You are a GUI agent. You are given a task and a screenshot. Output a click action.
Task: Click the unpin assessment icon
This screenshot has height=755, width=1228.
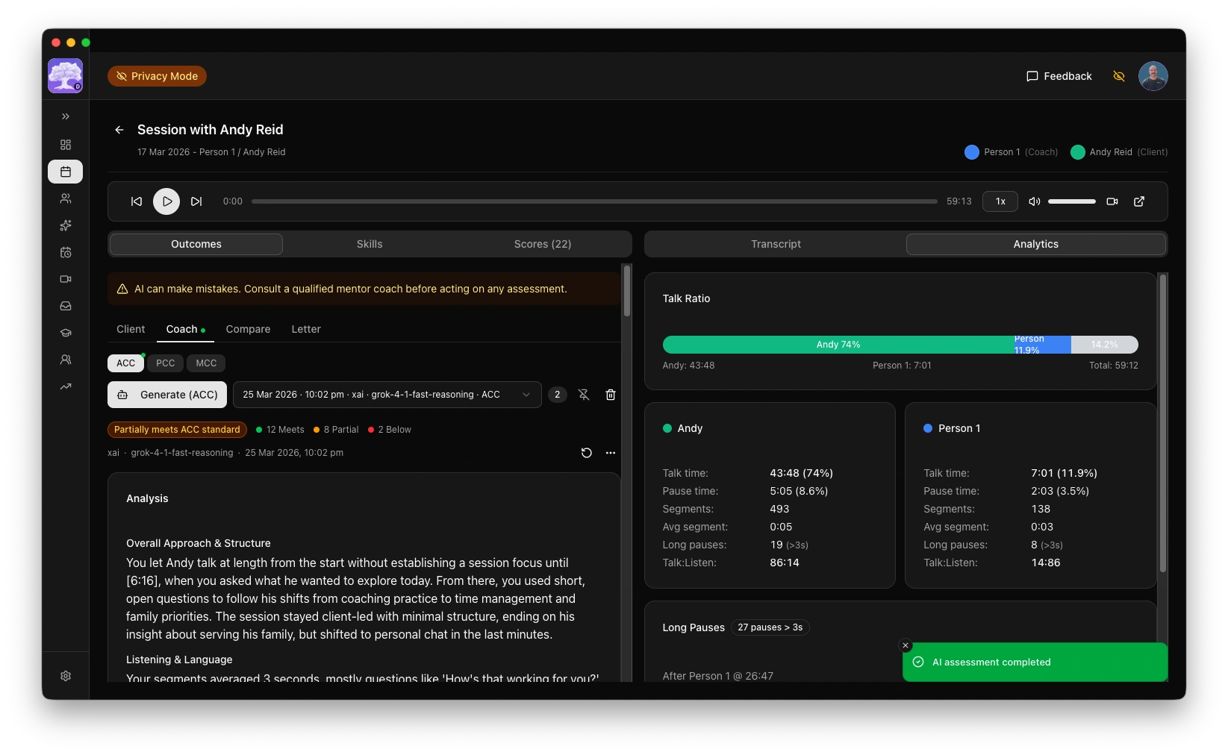(584, 395)
